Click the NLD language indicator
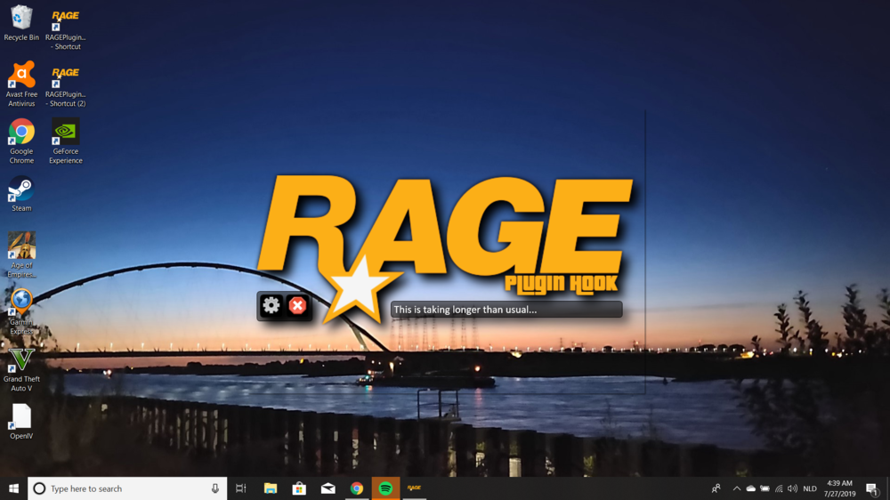890x500 pixels. click(x=810, y=488)
